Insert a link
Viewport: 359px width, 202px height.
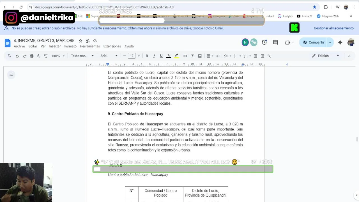coord(185,56)
